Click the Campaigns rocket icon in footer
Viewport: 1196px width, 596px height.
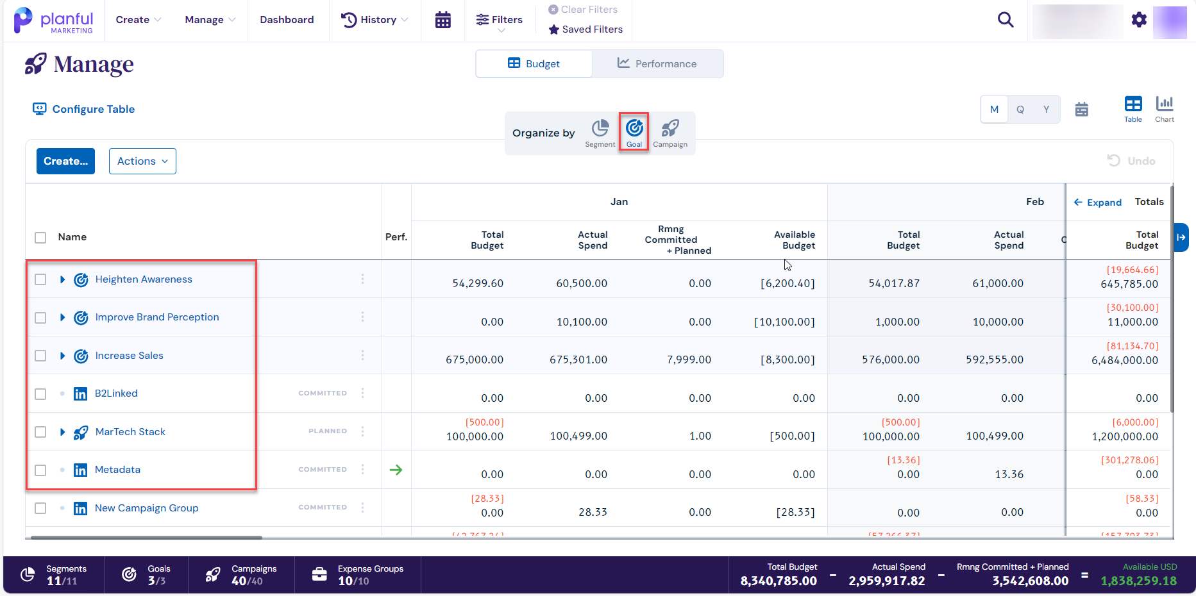213,575
